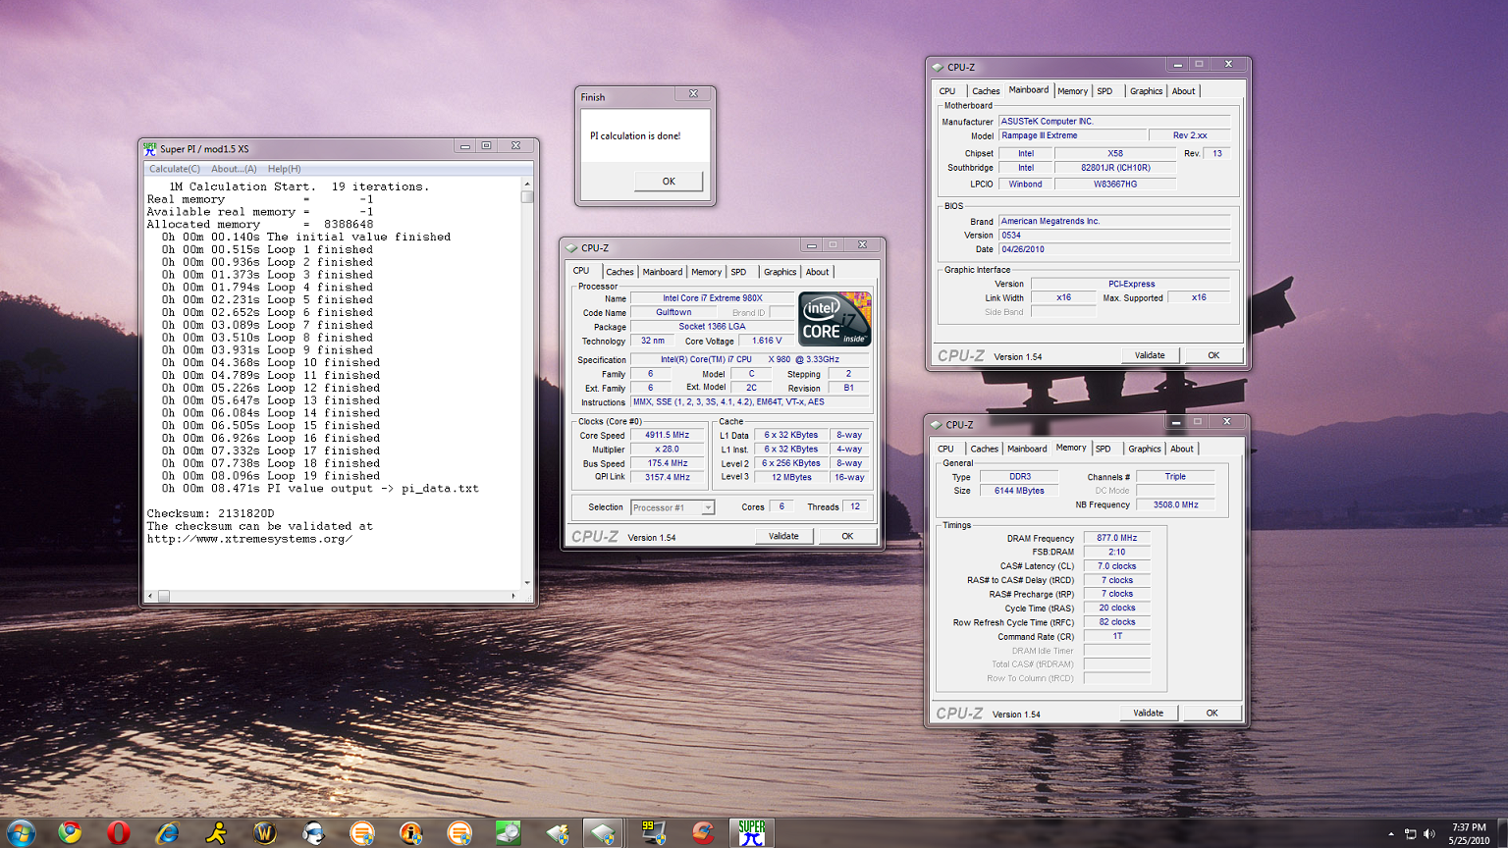Click OK in CPU-Z Memory window
Viewport: 1508px width, 848px height.
[1212, 713]
